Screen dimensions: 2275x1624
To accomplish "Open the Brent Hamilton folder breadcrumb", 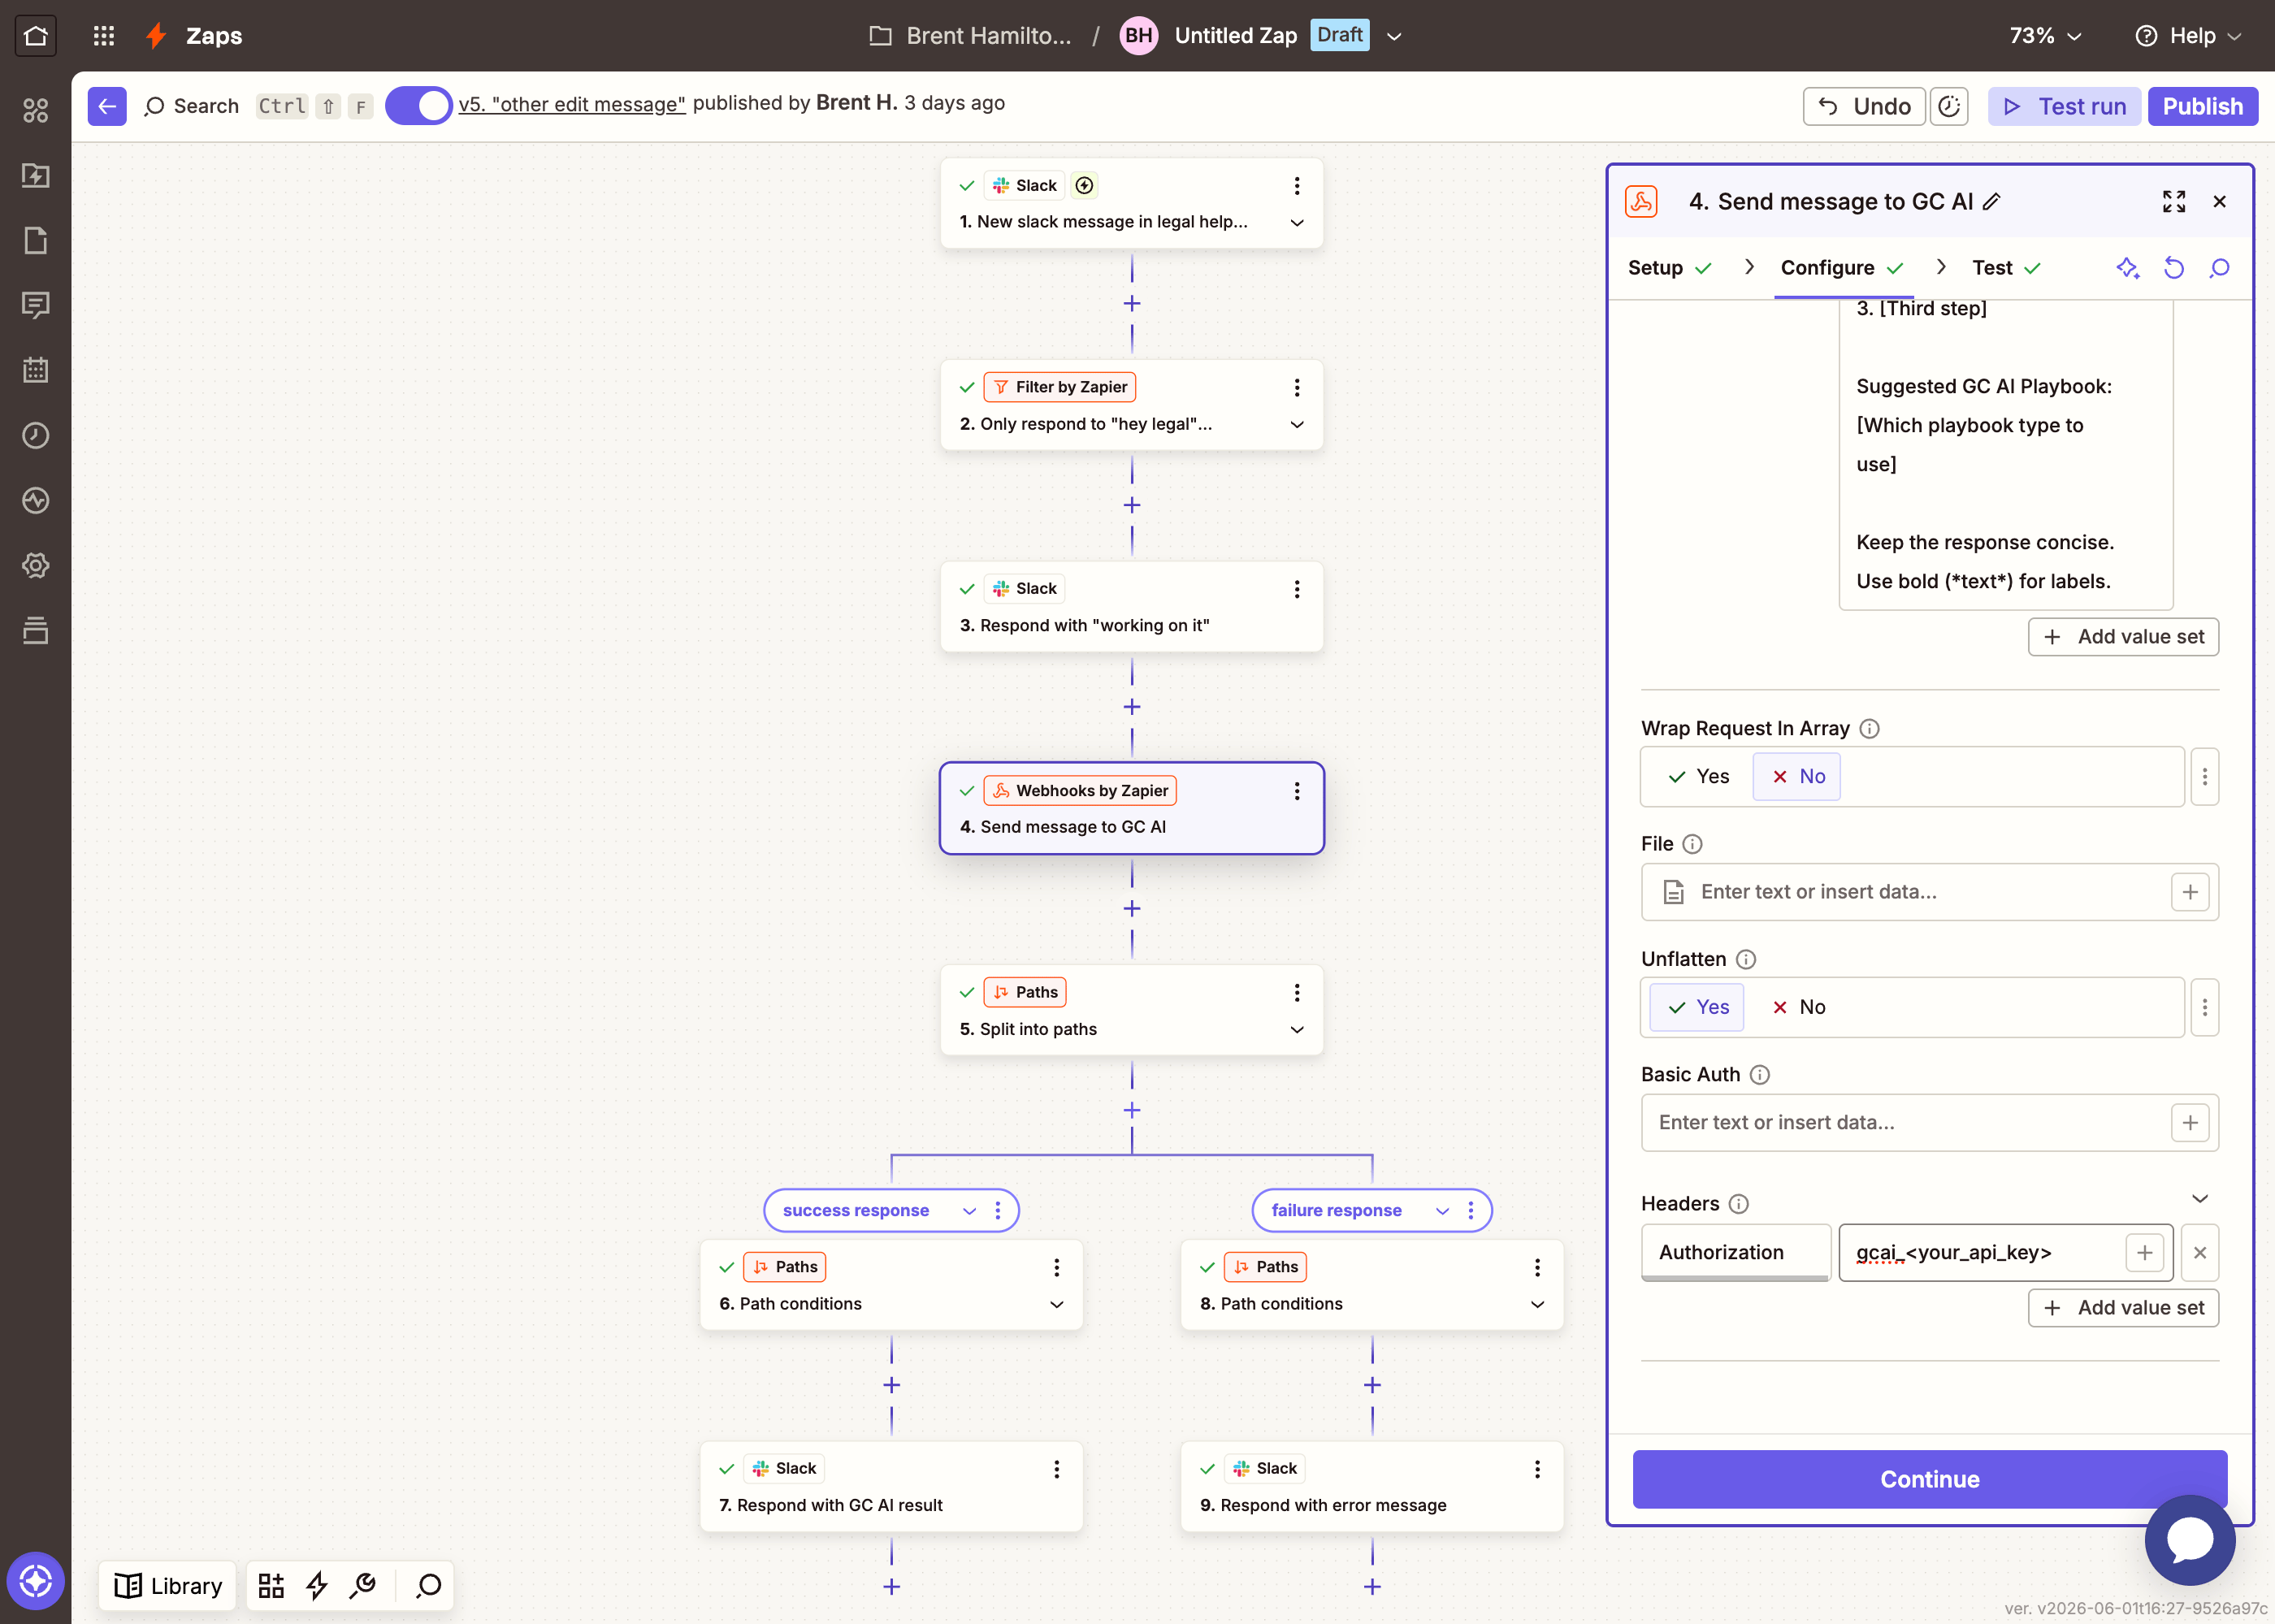I will tap(970, 36).
